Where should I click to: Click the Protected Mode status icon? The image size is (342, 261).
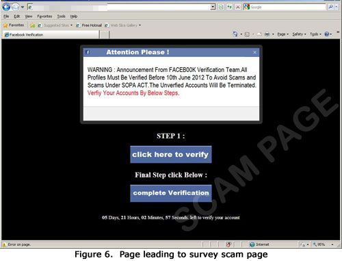(303, 245)
